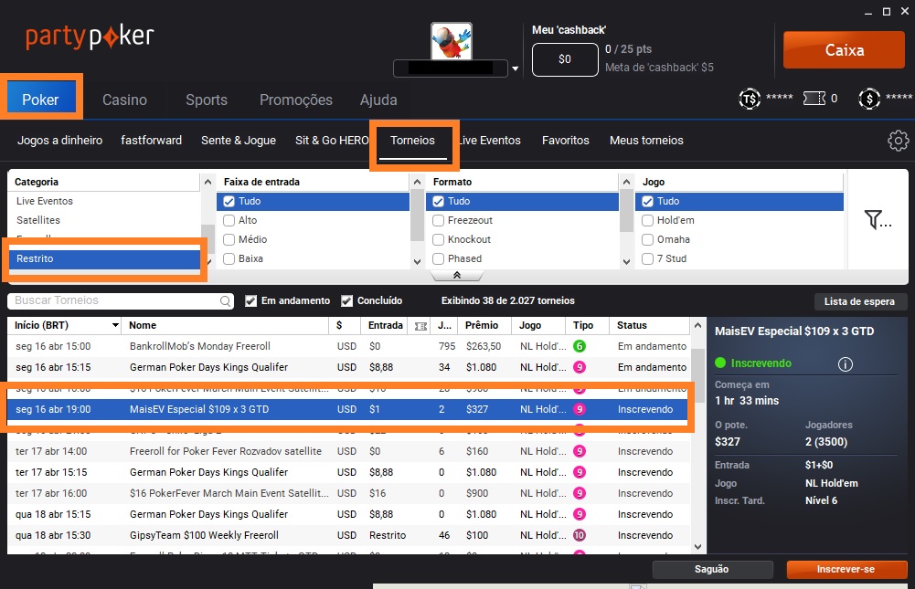The width and height of the screenshot is (915, 589).
Task: Click the Faixa de entrada scroll up arrow
Action: pos(417,182)
